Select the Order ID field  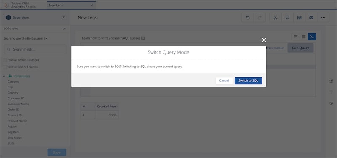13,110
